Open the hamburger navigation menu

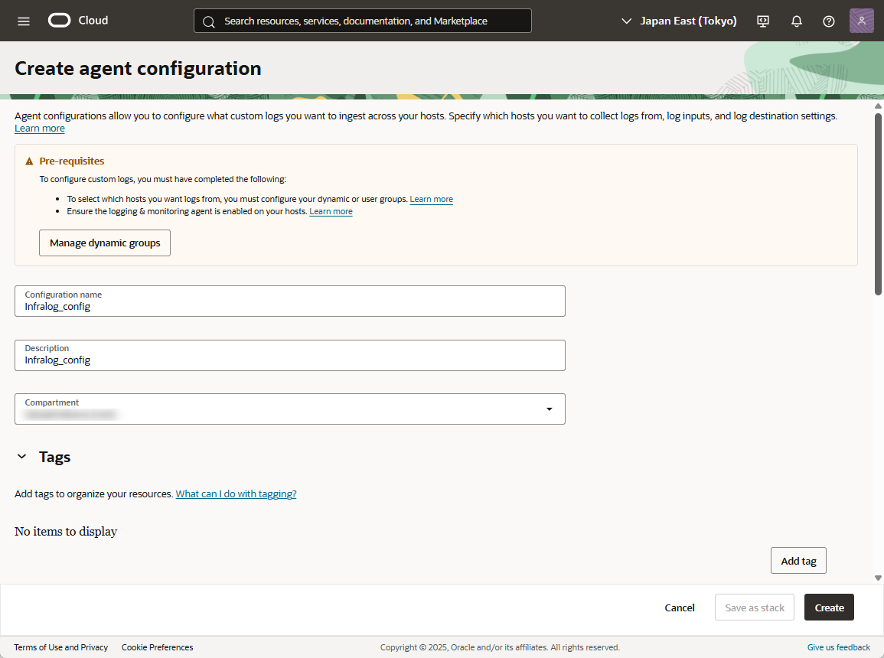pos(24,21)
